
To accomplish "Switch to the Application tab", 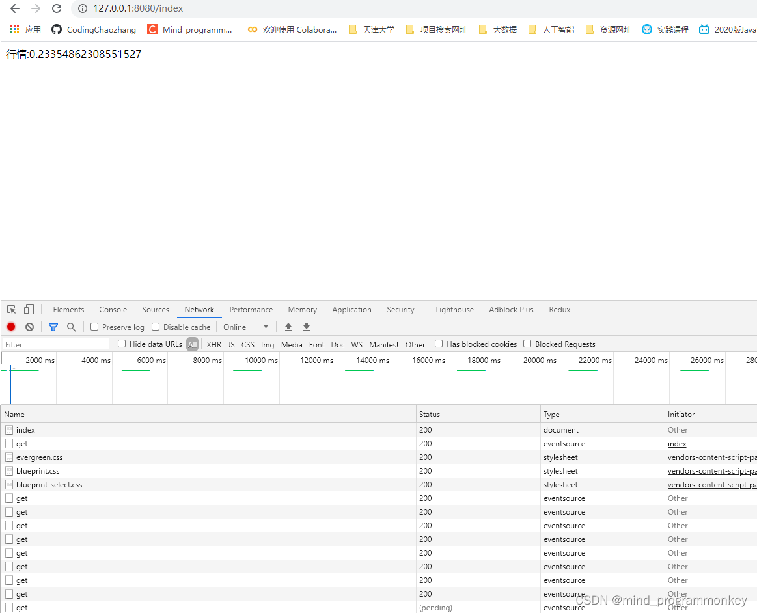I will point(351,309).
